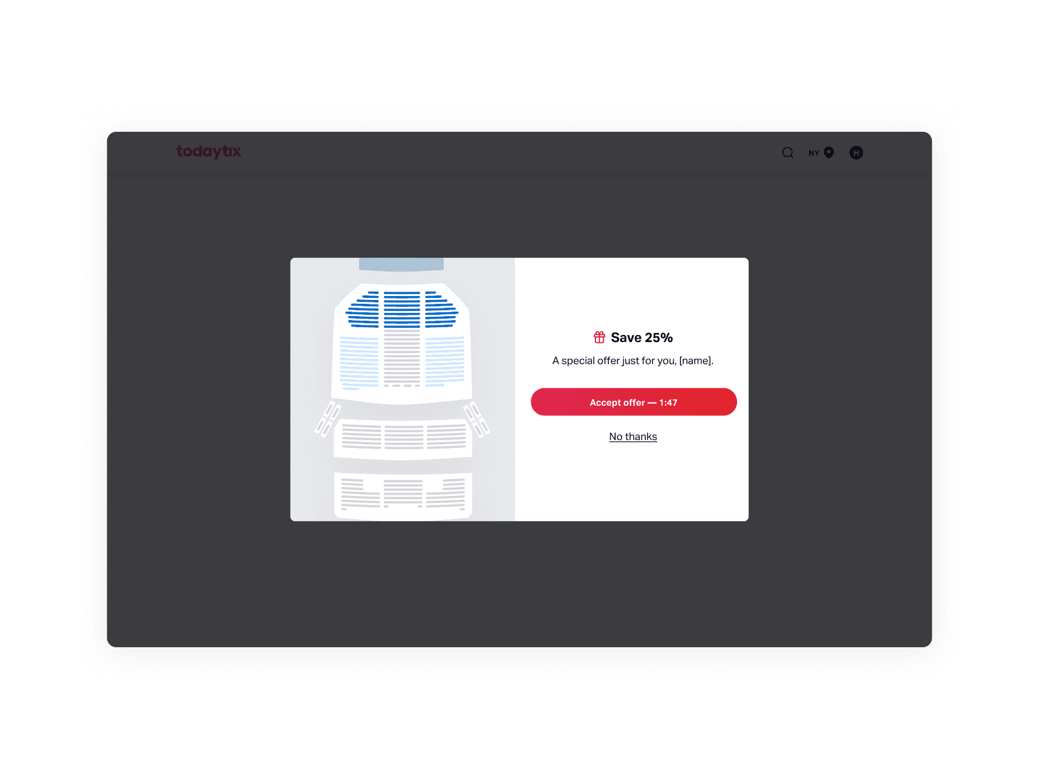
Task: Select the dark blue front orchestra seating section
Action: tap(403, 308)
